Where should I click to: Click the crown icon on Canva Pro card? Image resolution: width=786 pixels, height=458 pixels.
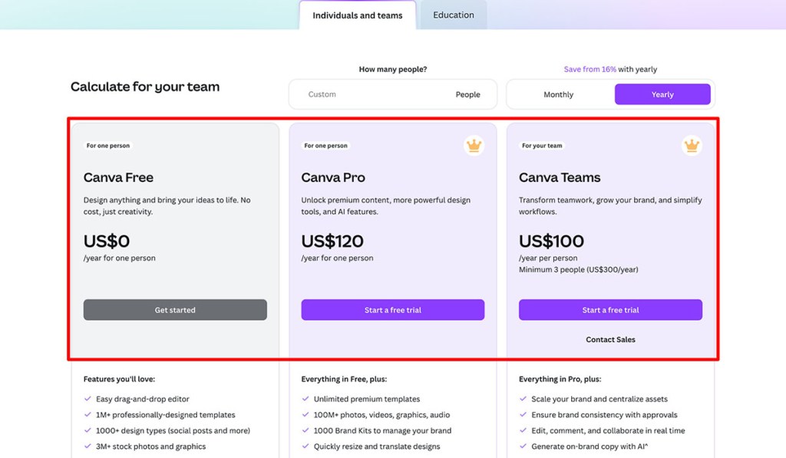tap(474, 144)
